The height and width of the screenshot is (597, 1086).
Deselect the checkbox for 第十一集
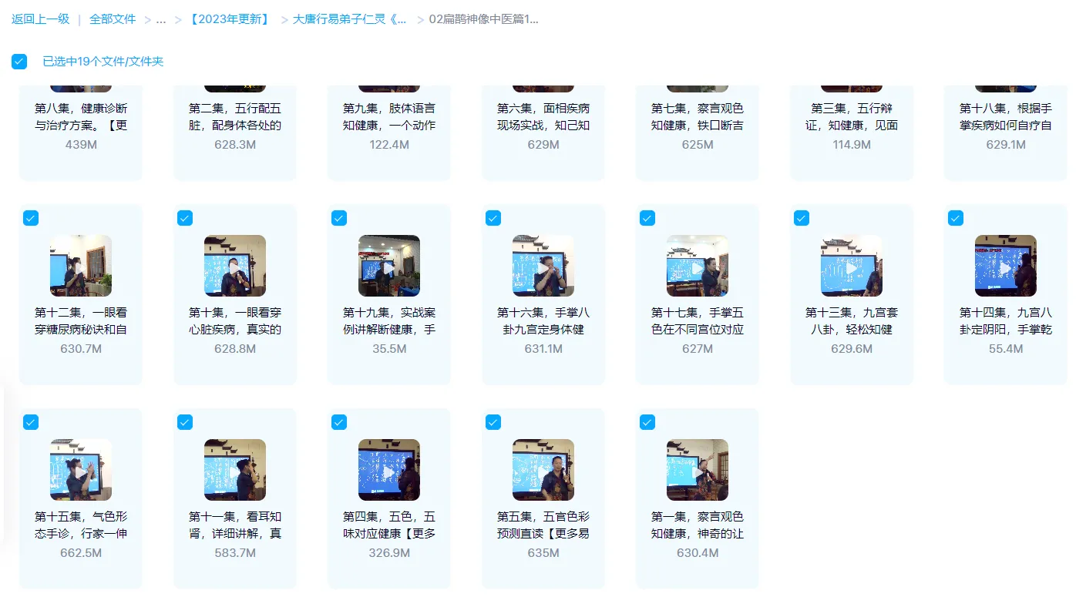(x=185, y=422)
